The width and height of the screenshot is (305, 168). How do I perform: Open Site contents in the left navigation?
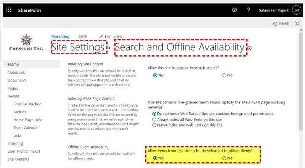[x=18, y=159]
